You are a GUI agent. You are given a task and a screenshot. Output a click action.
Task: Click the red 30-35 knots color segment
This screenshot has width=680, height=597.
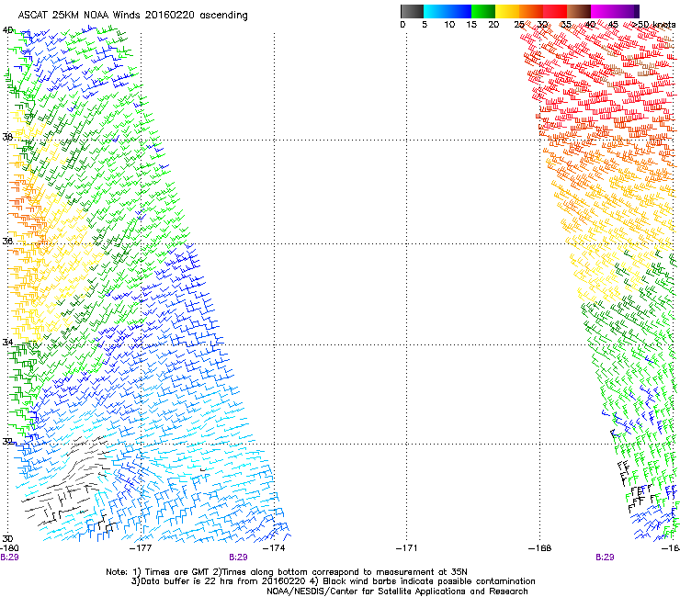[x=555, y=11]
